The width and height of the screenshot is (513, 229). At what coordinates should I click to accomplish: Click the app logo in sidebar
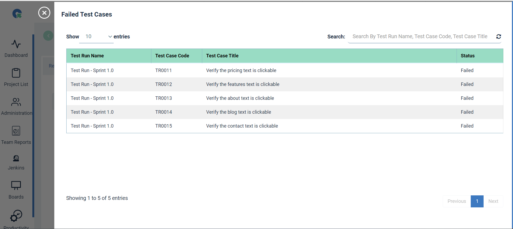tap(17, 14)
